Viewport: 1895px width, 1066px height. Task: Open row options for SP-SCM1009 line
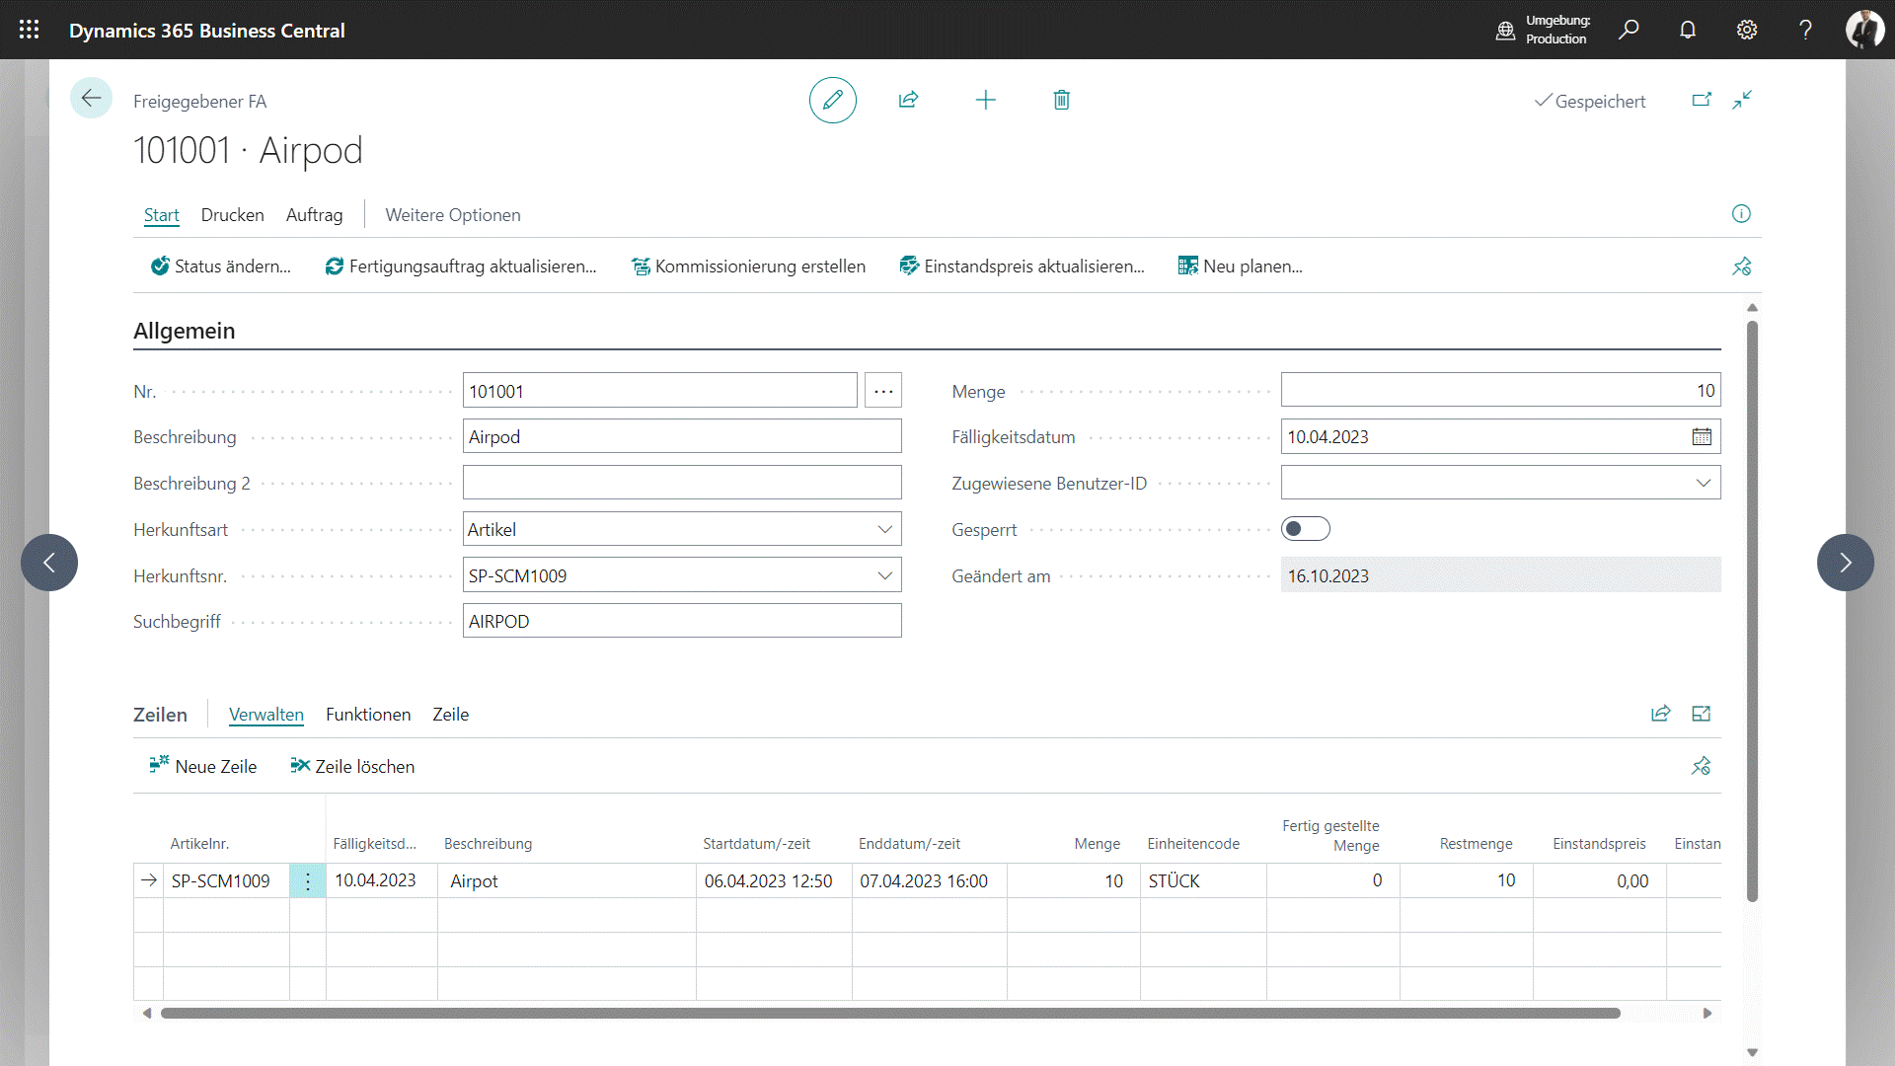(x=307, y=881)
